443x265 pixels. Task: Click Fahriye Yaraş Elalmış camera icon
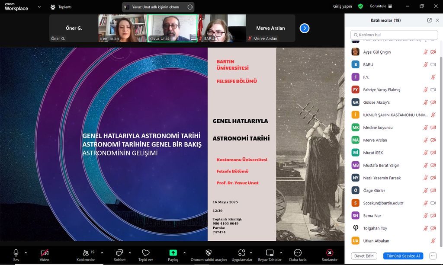click(x=433, y=90)
